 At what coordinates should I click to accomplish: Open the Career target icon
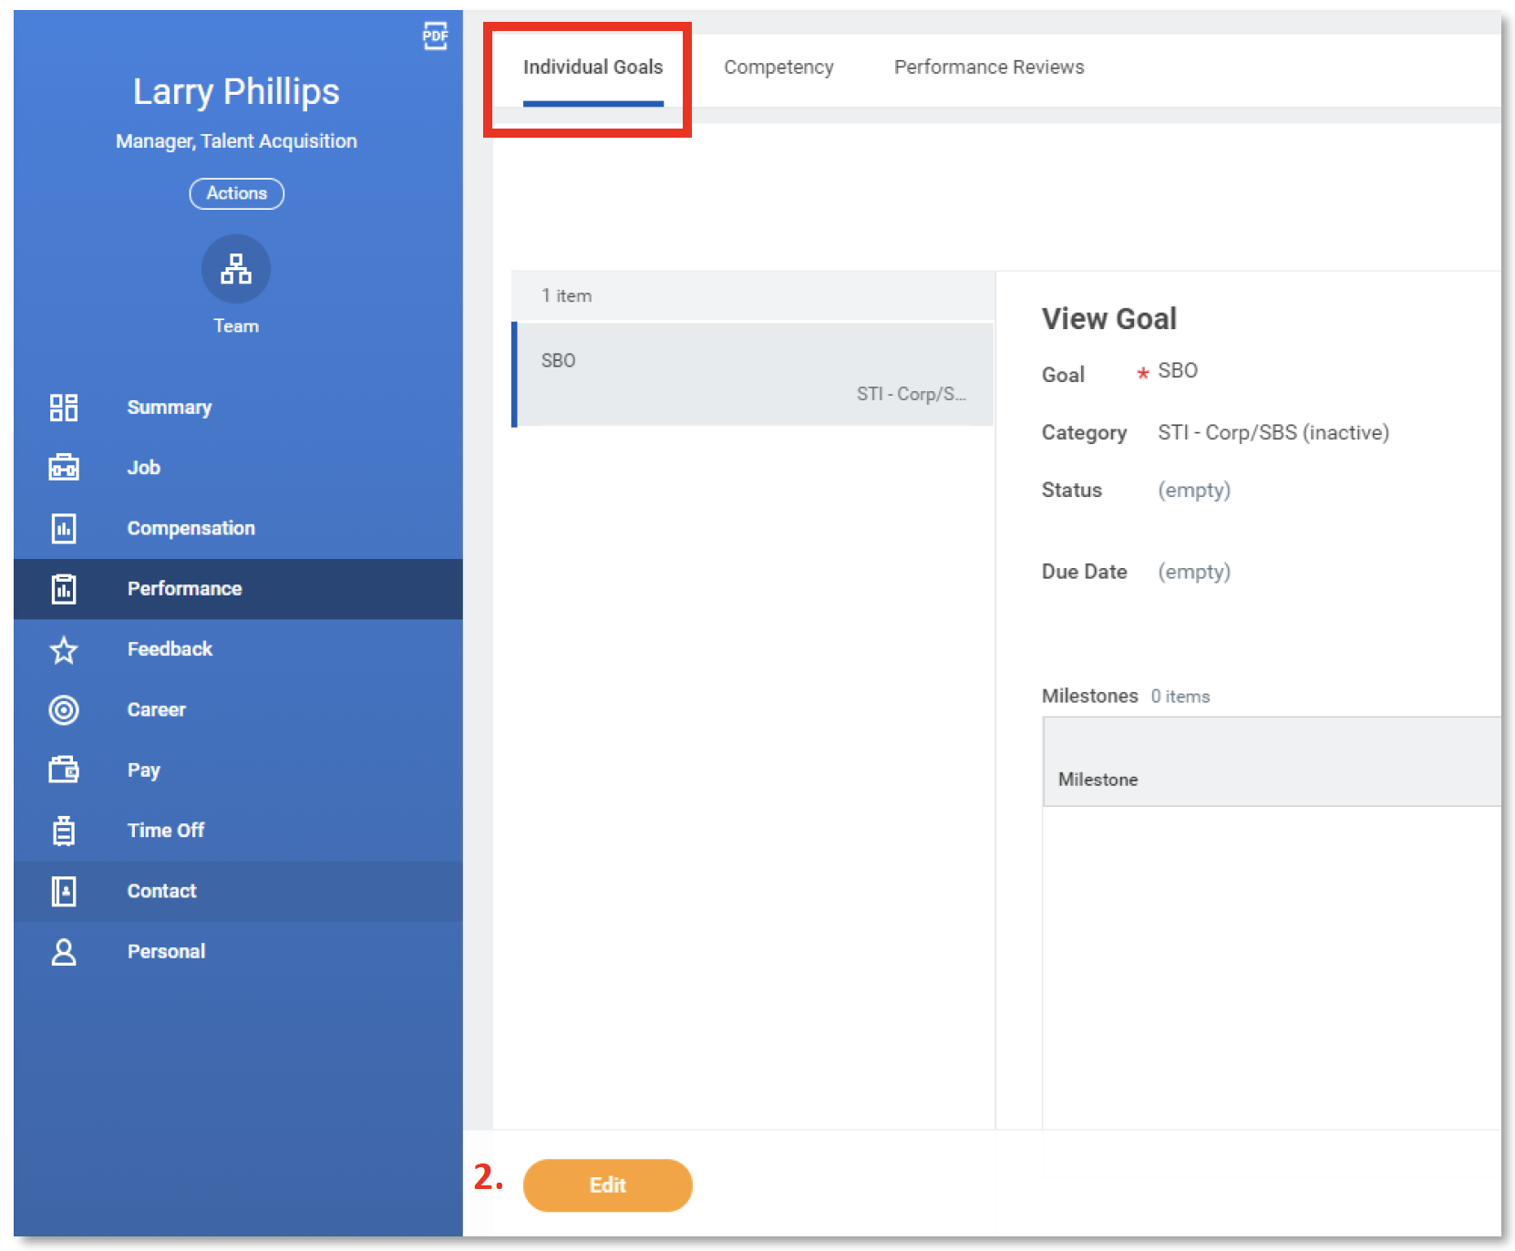pos(64,710)
